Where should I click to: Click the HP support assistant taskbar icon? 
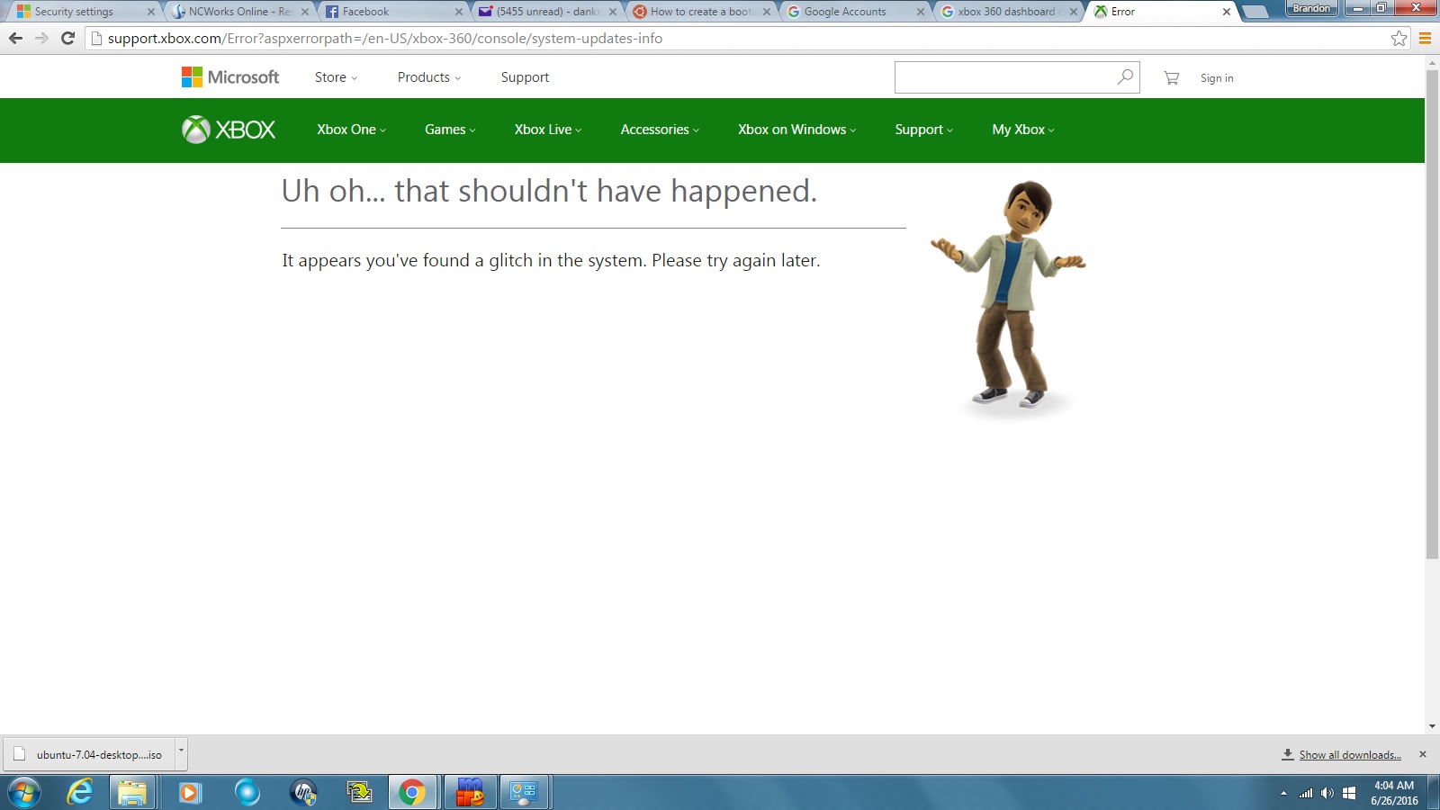304,793
